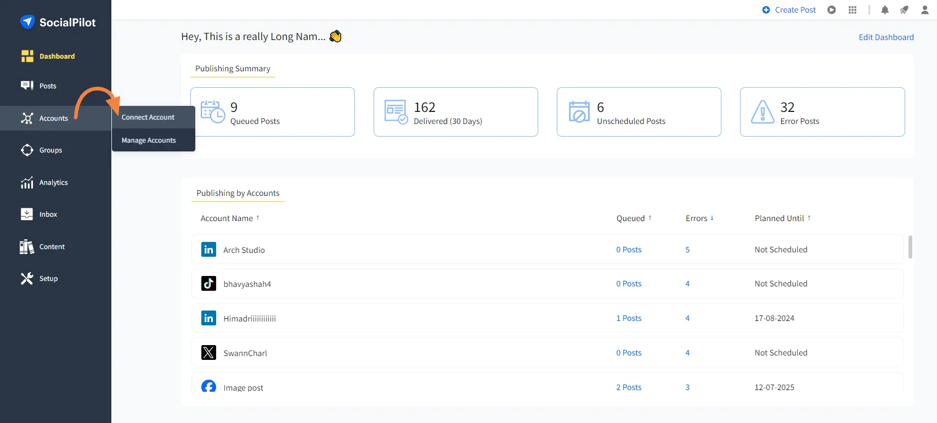The width and height of the screenshot is (937, 423).
Task: Open the 162 Delivered (30 Days) card
Action: tap(456, 112)
